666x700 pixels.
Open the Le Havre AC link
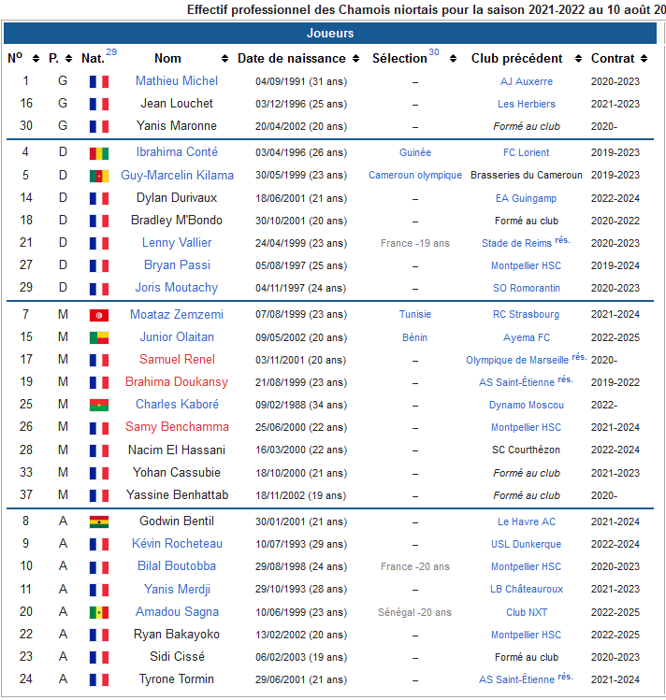click(527, 521)
